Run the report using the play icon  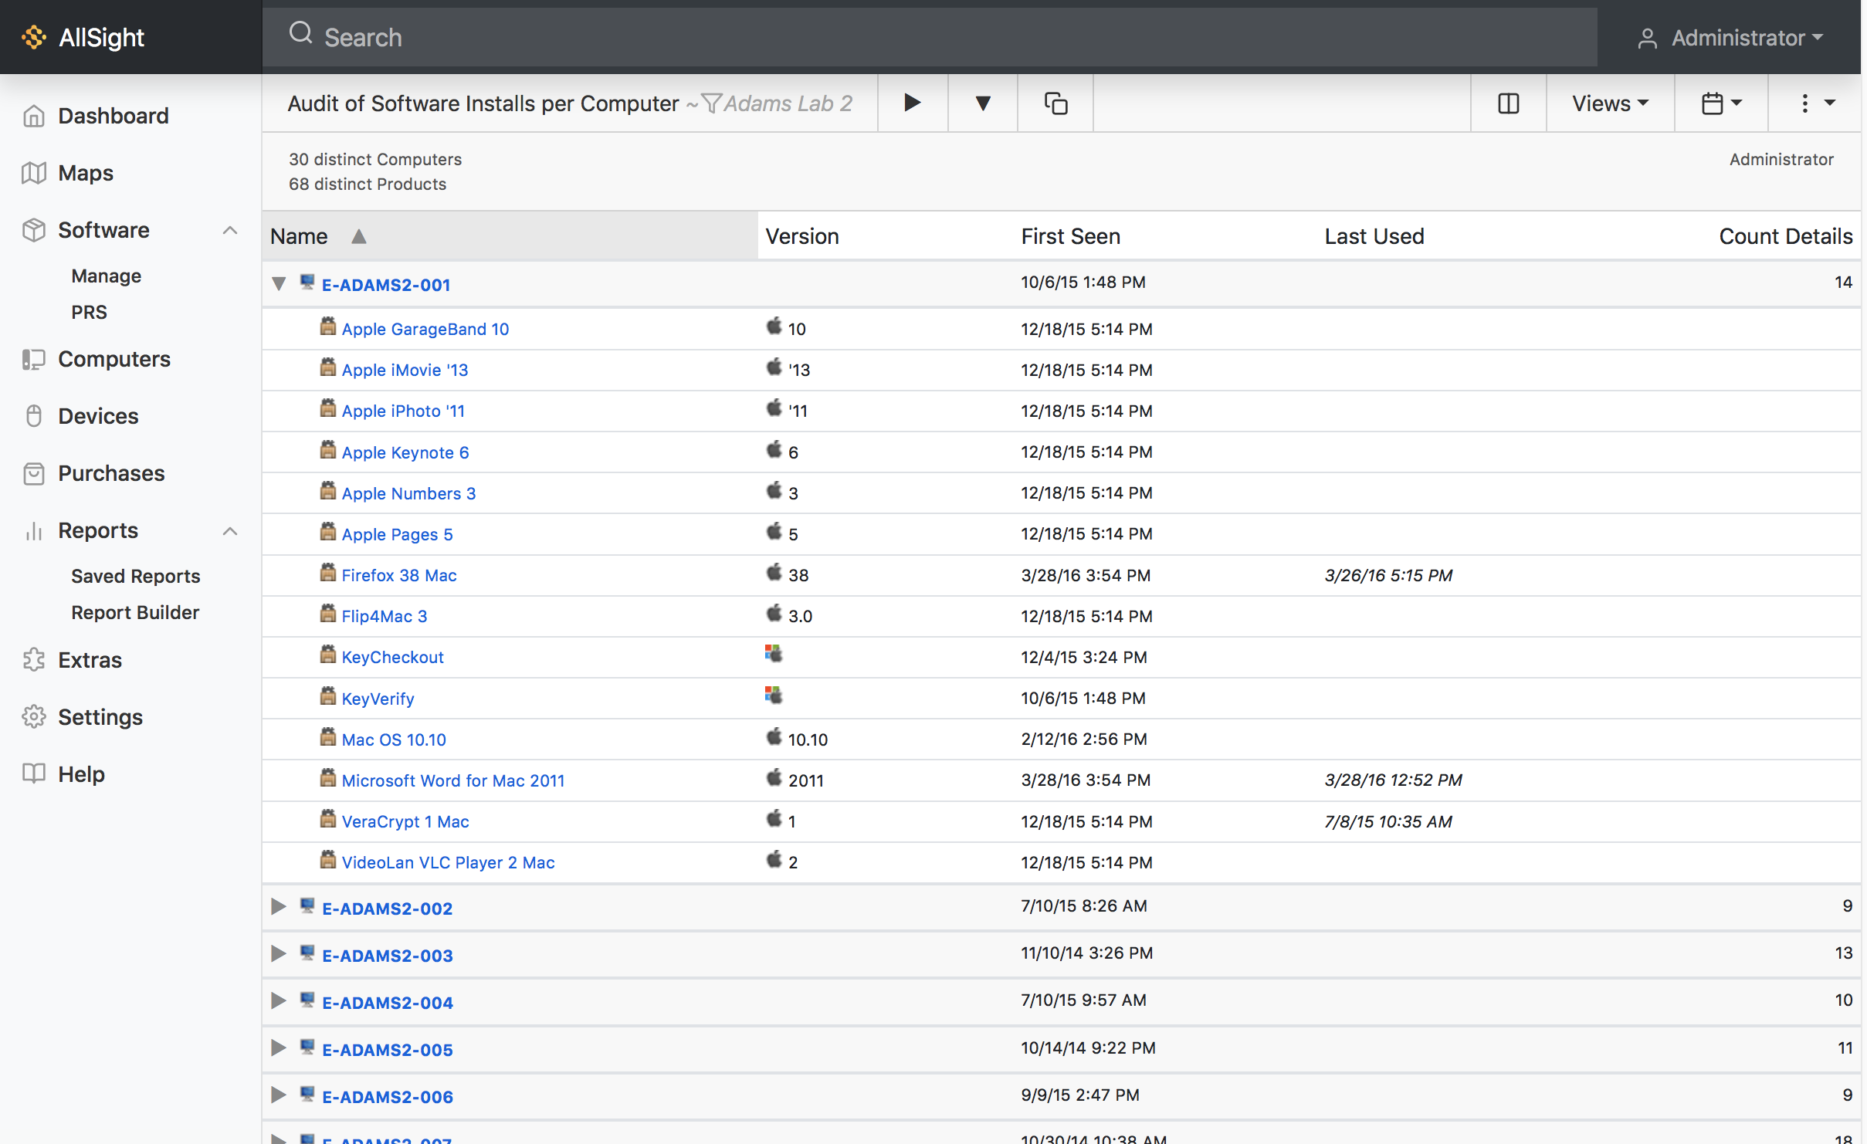912,103
